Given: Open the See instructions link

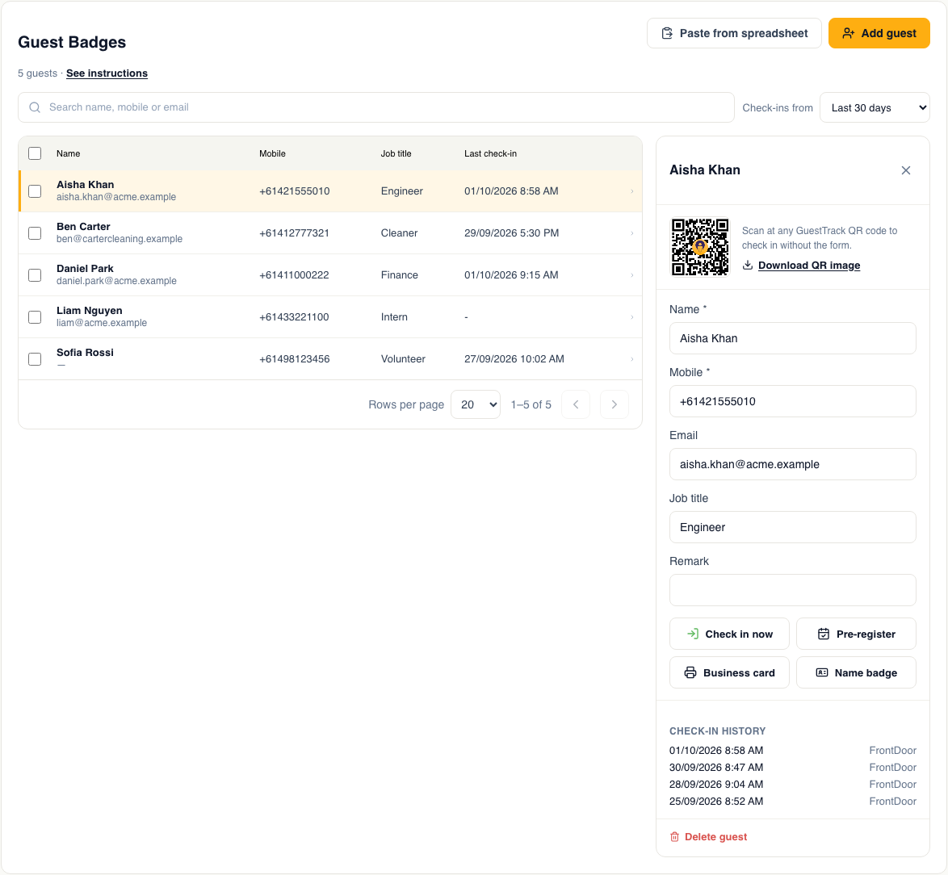Looking at the screenshot, I should [x=107, y=73].
